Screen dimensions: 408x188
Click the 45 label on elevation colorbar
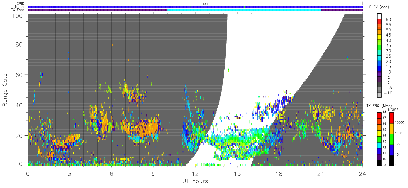[x=388, y=35]
